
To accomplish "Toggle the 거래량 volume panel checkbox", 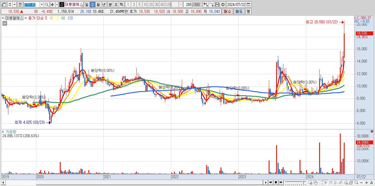I will [3, 132].
